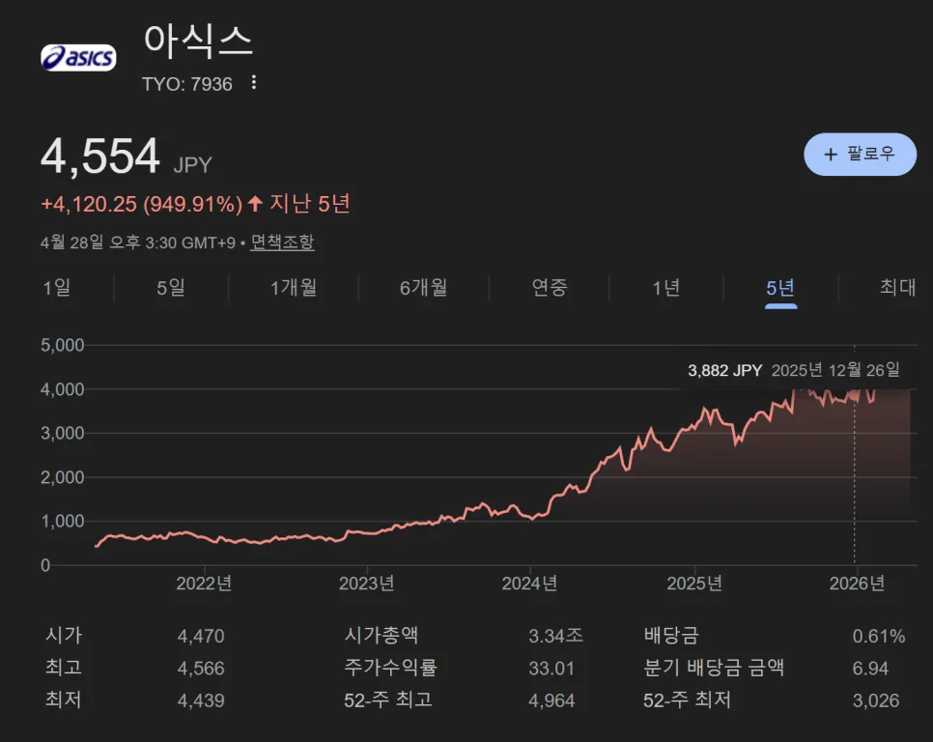Click the 시가 value 4,470
Viewport: 933px width, 742px height.
[x=201, y=636]
